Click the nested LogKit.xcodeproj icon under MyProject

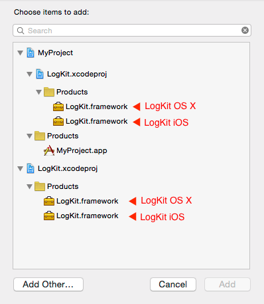point(40,74)
